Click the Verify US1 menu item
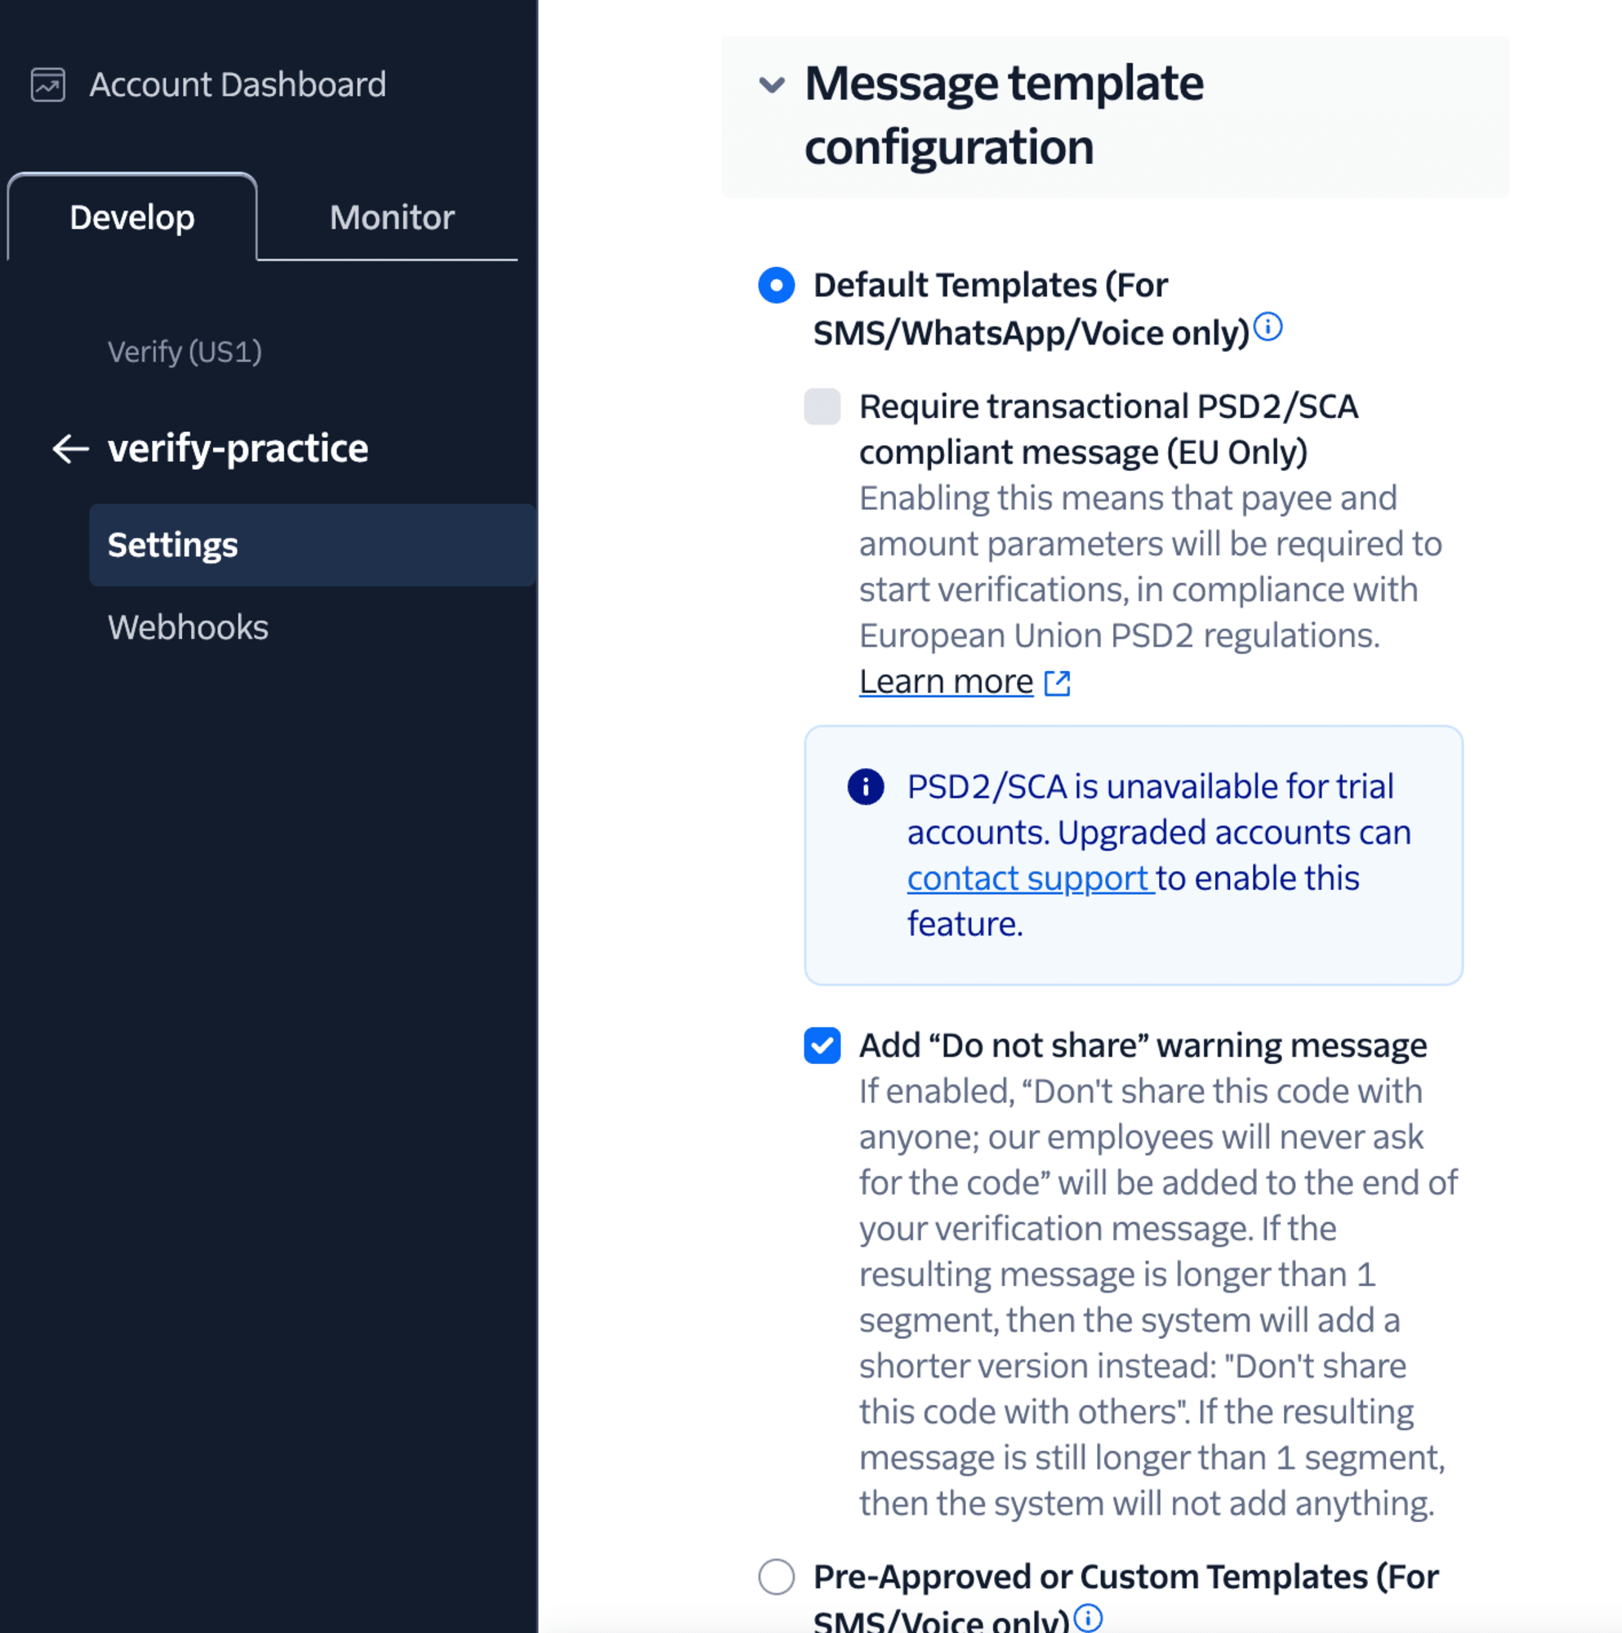The image size is (1622, 1633). [185, 352]
